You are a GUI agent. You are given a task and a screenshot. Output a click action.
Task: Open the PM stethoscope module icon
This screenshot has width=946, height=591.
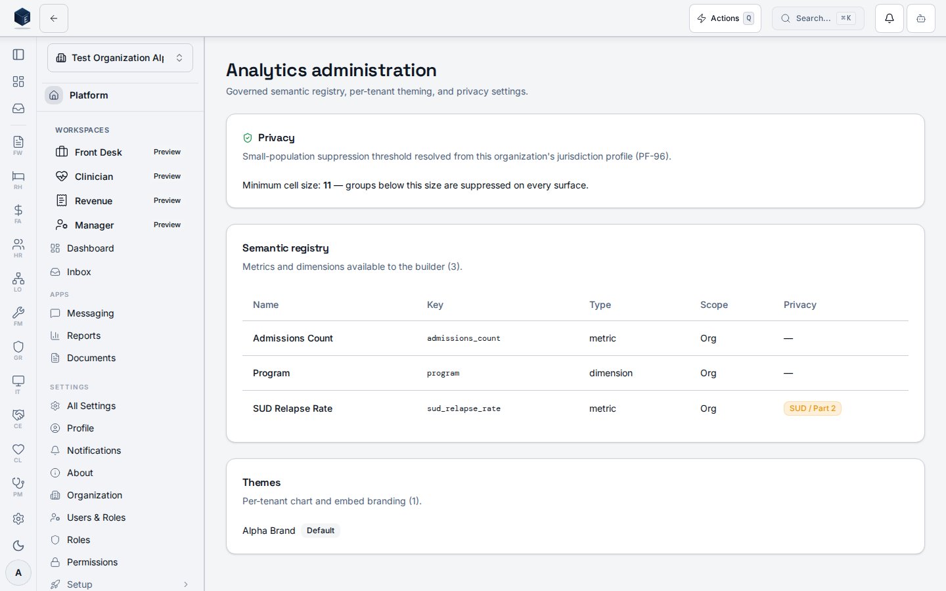click(18, 487)
